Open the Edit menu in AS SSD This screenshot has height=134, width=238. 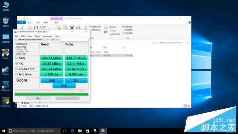tap(23, 36)
